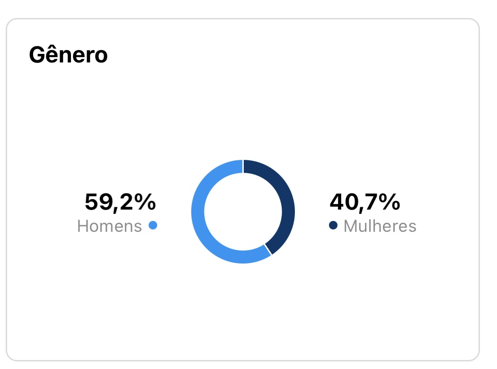Select the Mulheres legend label
Image resolution: width=497 pixels, height=369 pixels.
tap(380, 226)
